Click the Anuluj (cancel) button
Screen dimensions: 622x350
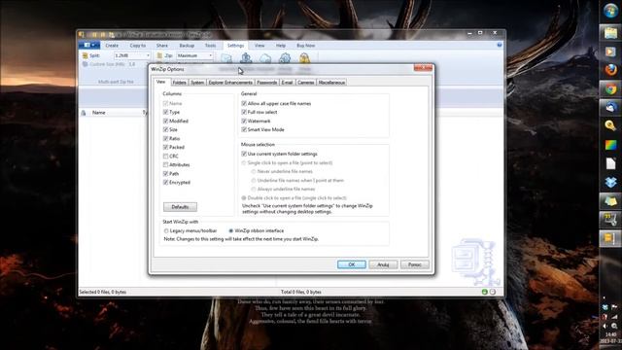pos(383,264)
